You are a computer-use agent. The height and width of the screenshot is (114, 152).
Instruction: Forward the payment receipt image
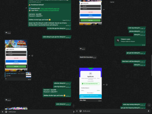click(x=104, y=85)
